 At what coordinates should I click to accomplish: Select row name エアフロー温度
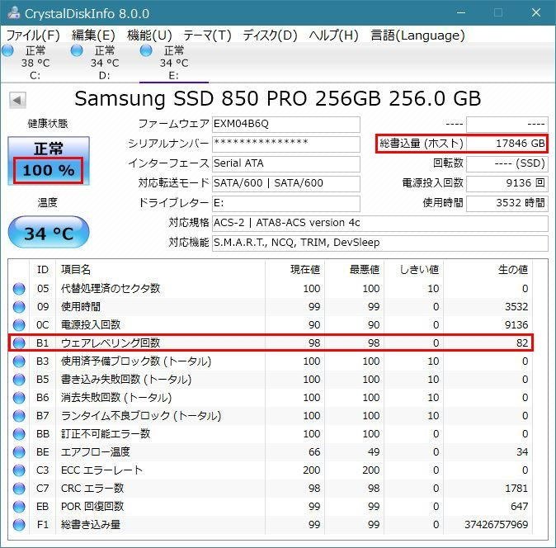click(96, 452)
